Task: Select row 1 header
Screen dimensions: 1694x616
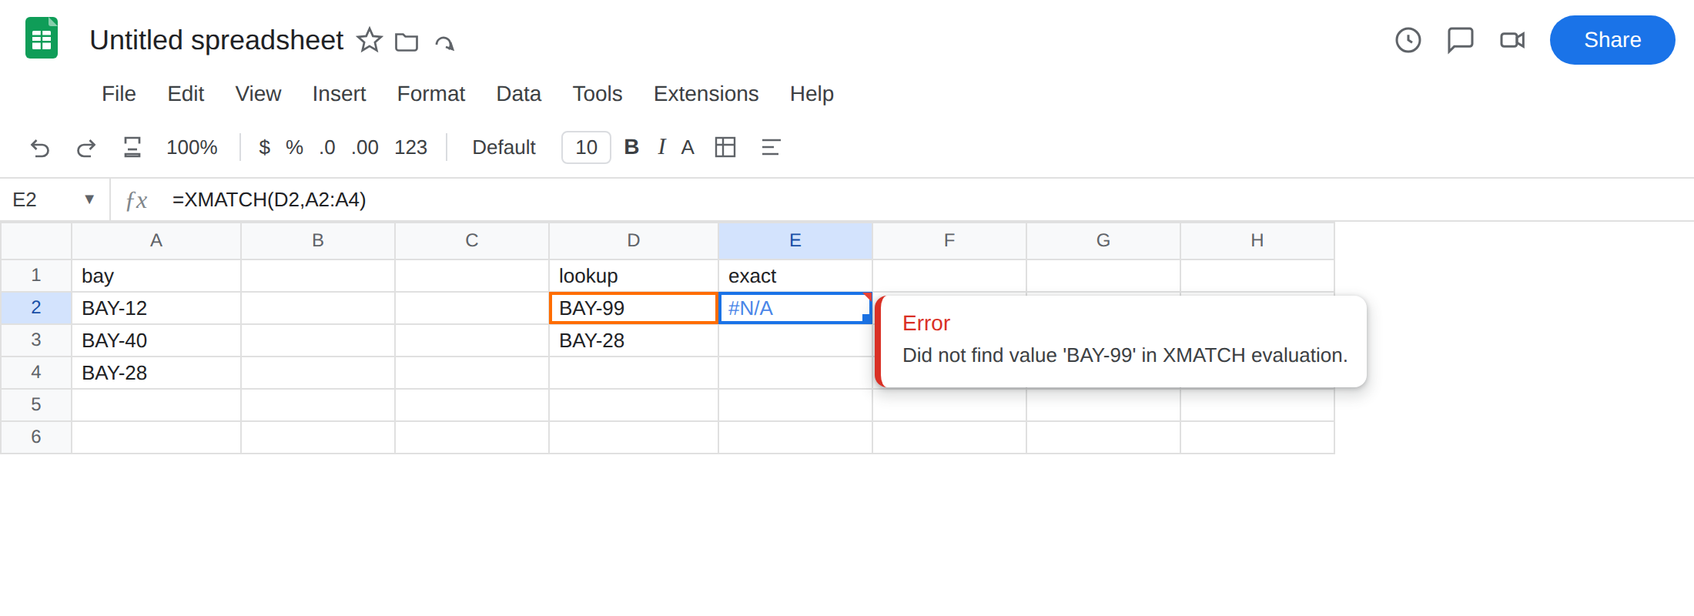Action: (36, 275)
